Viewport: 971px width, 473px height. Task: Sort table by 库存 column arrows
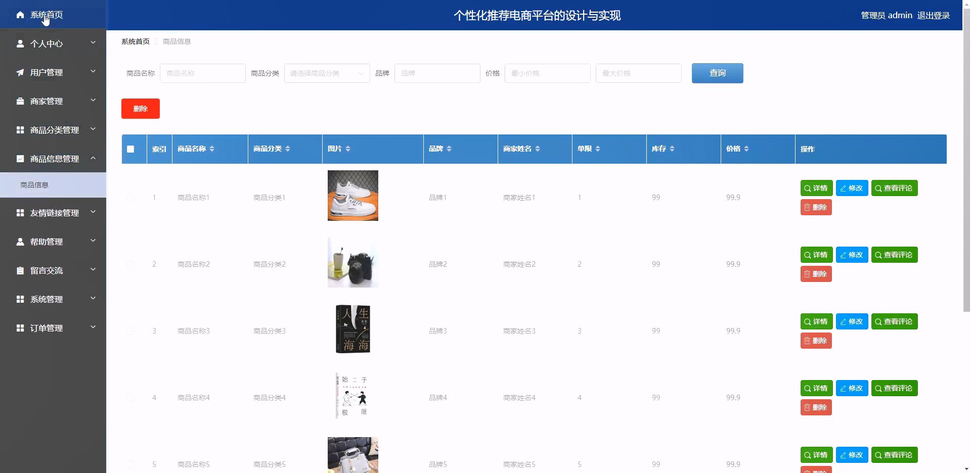coord(672,149)
